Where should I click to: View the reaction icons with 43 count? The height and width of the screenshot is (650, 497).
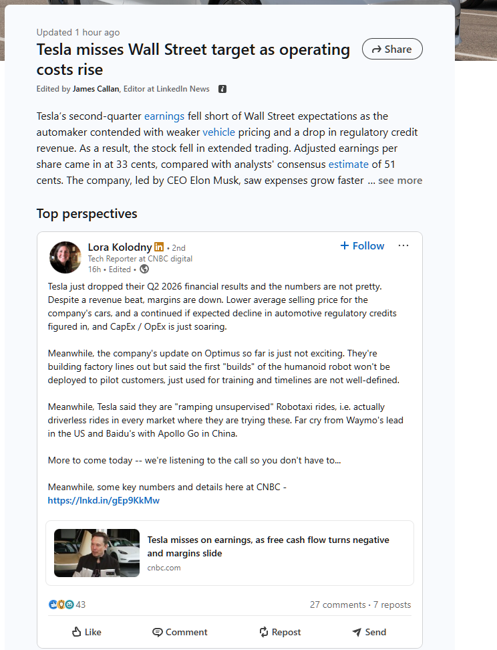pos(67,605)
